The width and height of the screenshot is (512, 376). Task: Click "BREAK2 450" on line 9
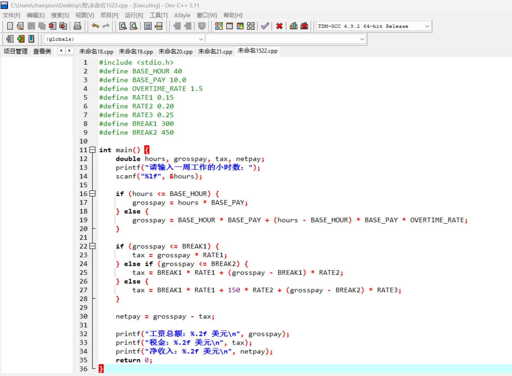153,132
